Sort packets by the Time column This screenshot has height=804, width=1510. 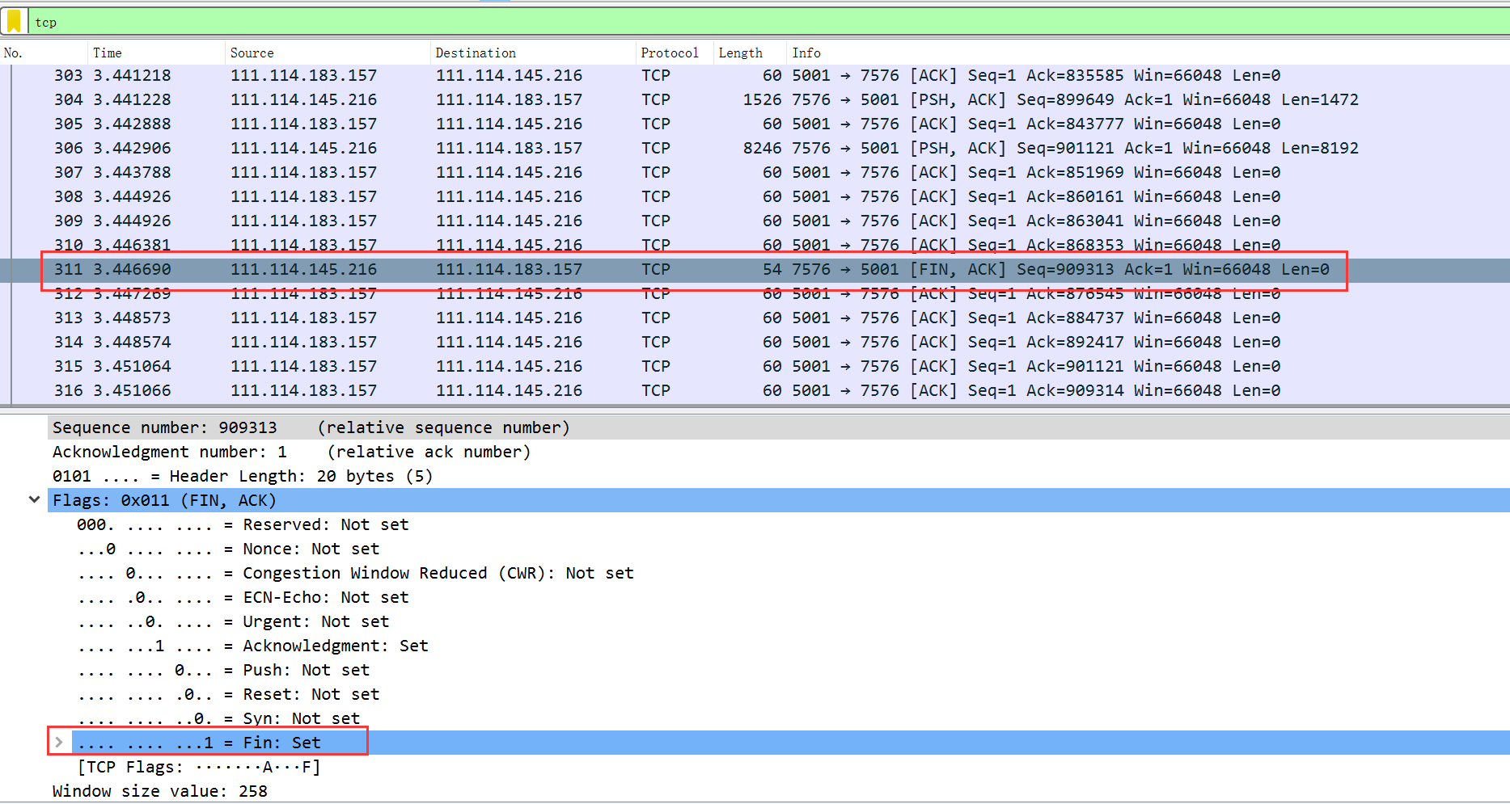pyautogui.click(x=108, y=53)
